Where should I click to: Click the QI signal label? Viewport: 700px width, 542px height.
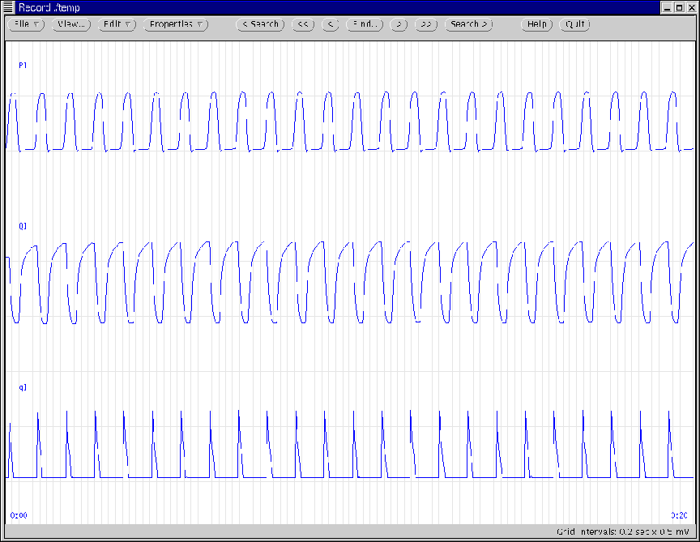pyautogui.click(x=23, y=226)
